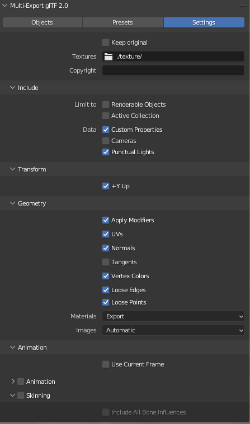Enable the Keep original checkbox
This screenshot has height=424, width=250.
click(x=106, y=42)
